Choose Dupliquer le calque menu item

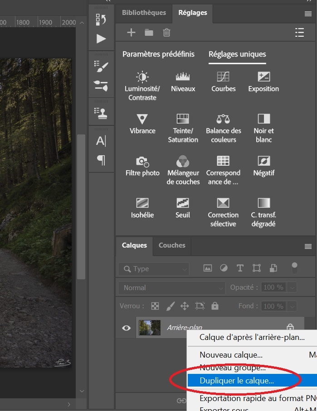point(252,381)
